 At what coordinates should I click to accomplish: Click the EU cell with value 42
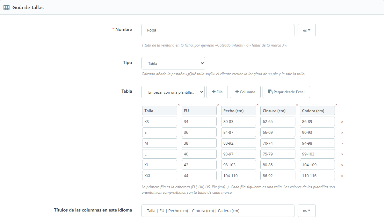pos(199,165)
